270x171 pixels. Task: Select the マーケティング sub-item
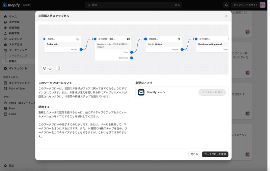coord(18,56)
